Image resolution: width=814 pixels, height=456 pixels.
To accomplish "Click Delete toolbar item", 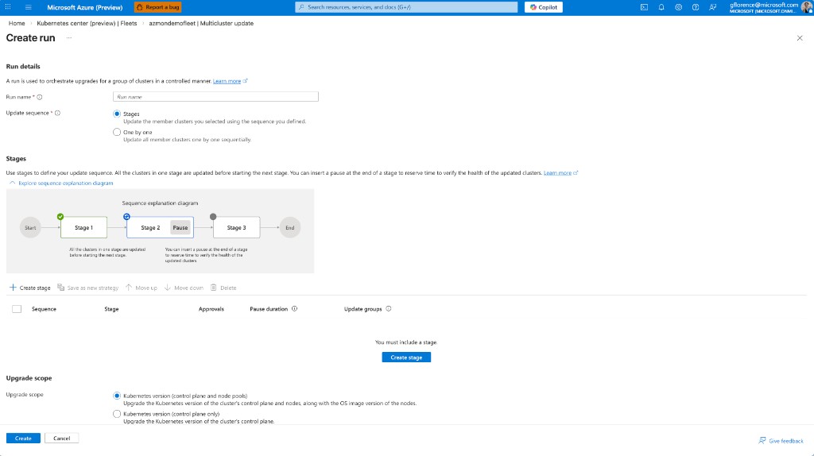I will click(x=223, y=288).
